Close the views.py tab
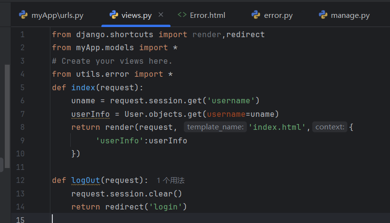The width and height of the screenshot is (390, 223). click(x=161, y=15)
